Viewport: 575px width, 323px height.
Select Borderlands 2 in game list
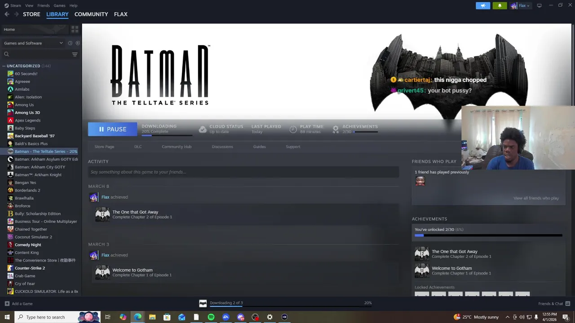point(27,190)
